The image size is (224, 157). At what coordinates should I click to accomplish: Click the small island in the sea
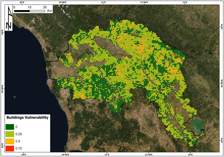(x=15, y=97)
